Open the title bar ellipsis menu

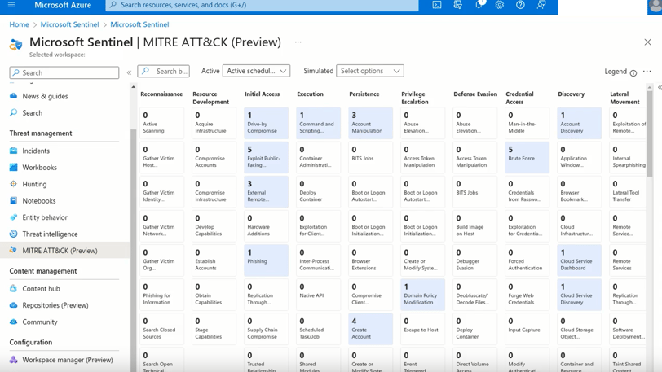click(x=298, y=42)
